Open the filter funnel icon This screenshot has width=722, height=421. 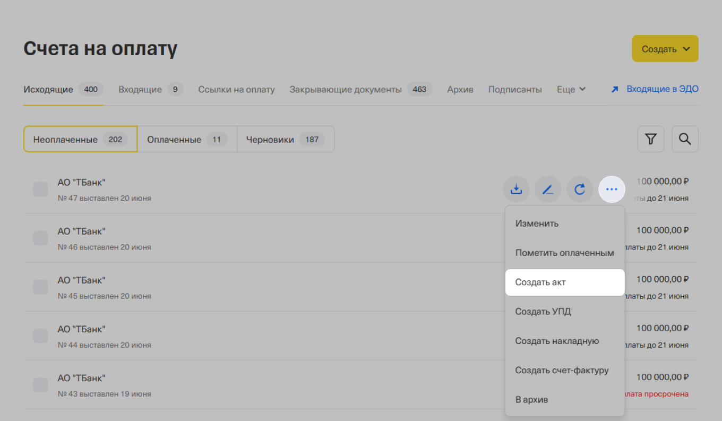pos(650,139)
